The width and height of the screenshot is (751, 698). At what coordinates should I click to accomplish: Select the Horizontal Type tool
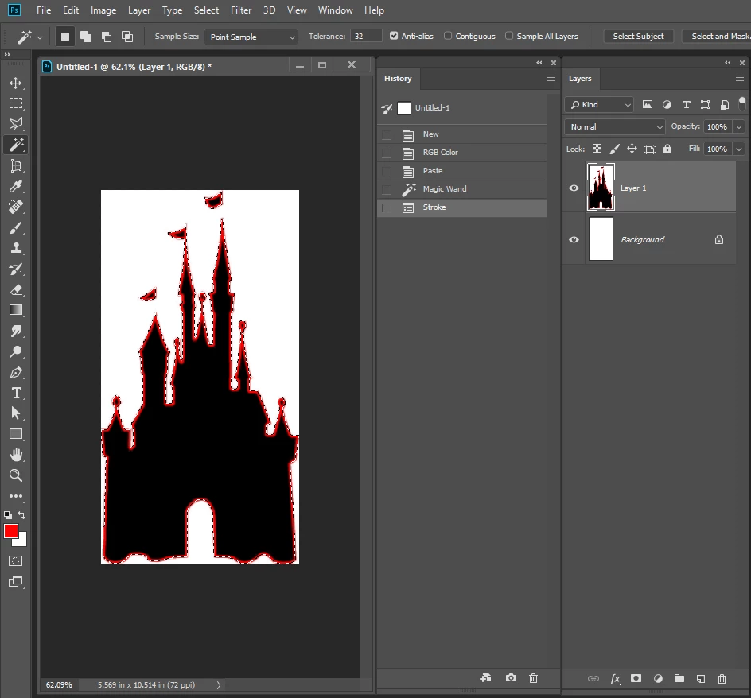[15, 393]
